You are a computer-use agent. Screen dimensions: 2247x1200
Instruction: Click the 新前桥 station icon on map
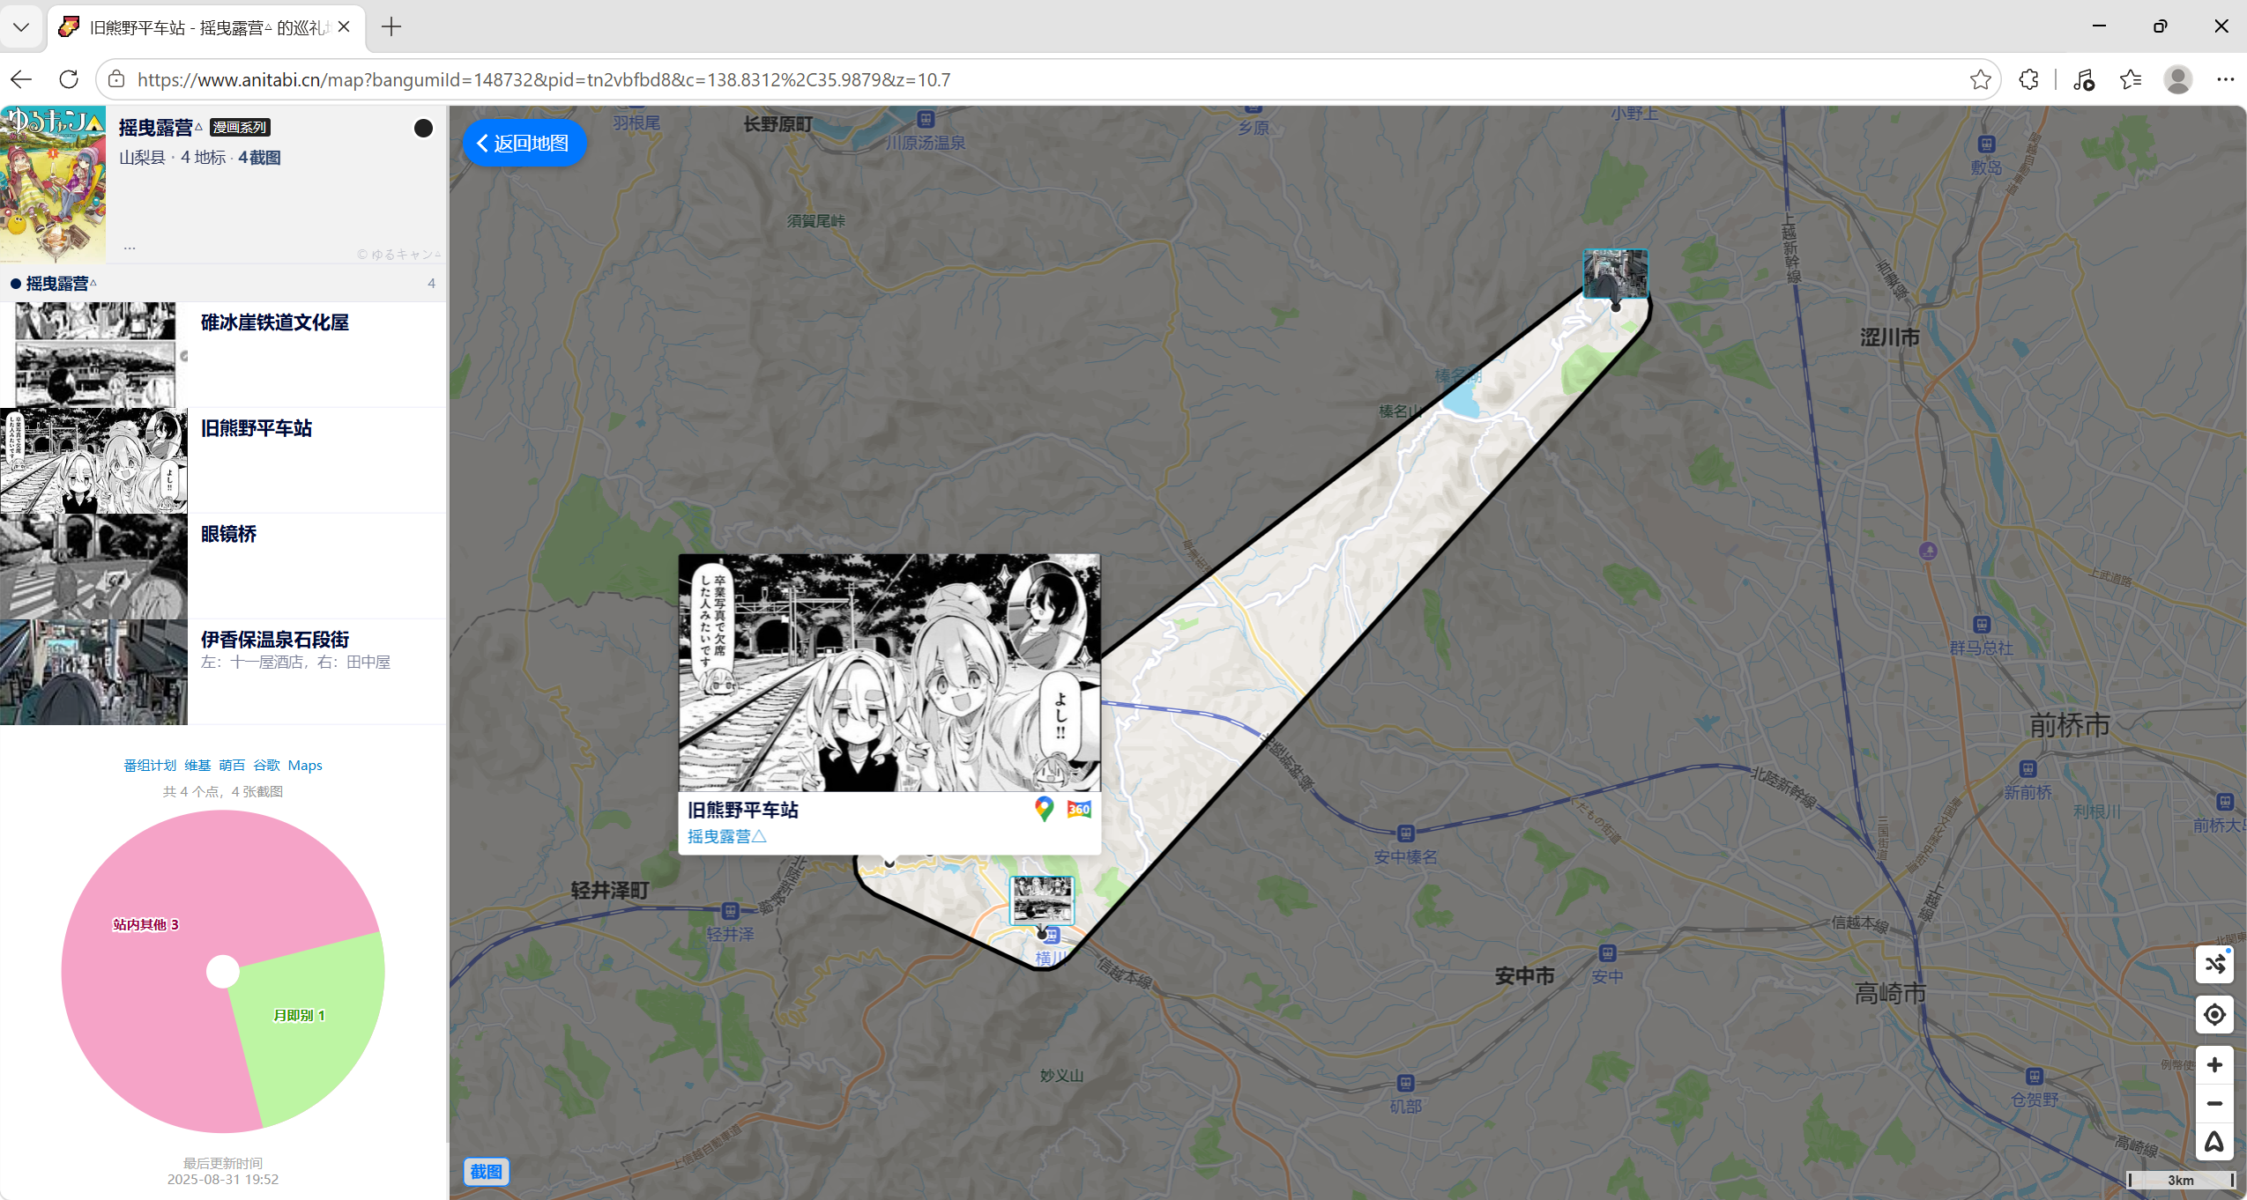coord(2028,769)
